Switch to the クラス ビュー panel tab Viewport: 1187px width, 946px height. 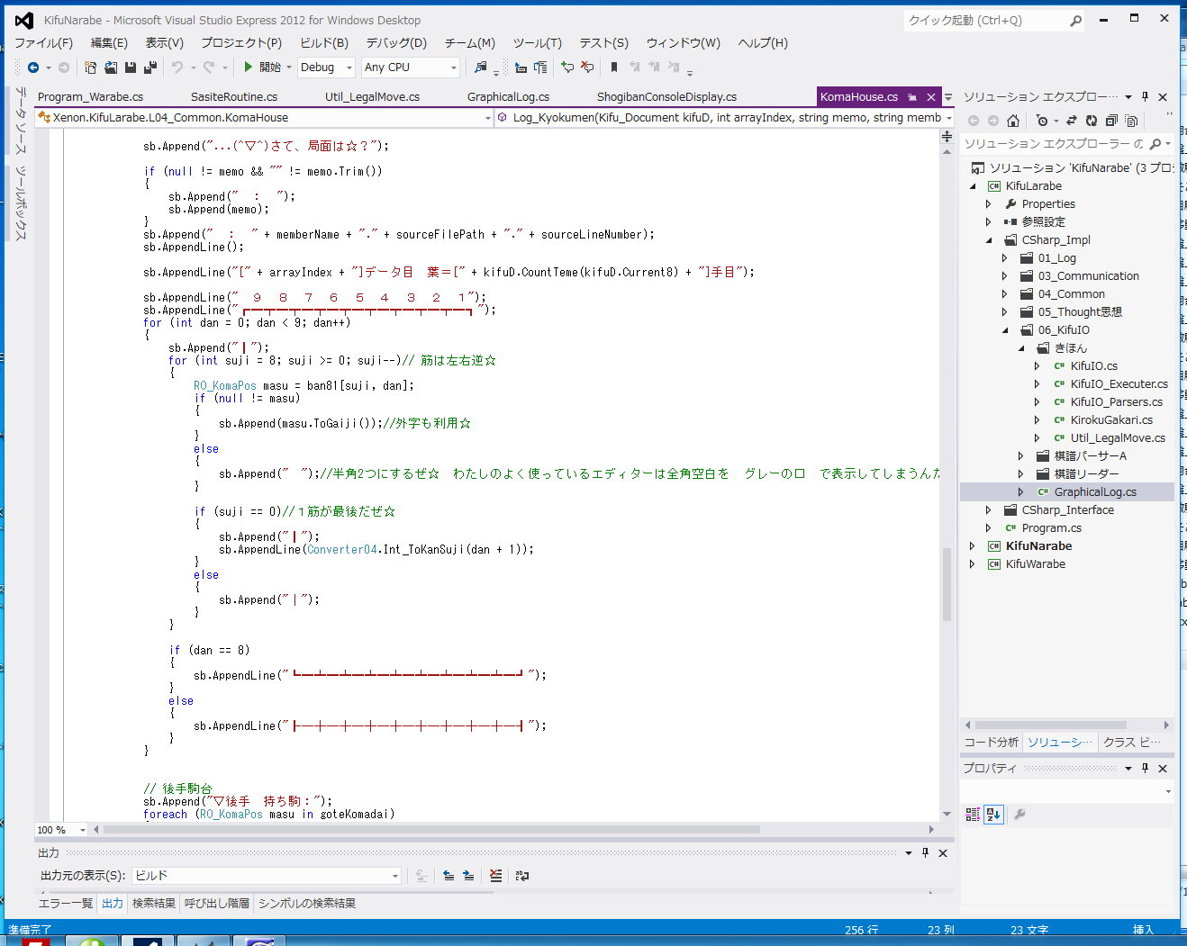(x=1131, y=742)
